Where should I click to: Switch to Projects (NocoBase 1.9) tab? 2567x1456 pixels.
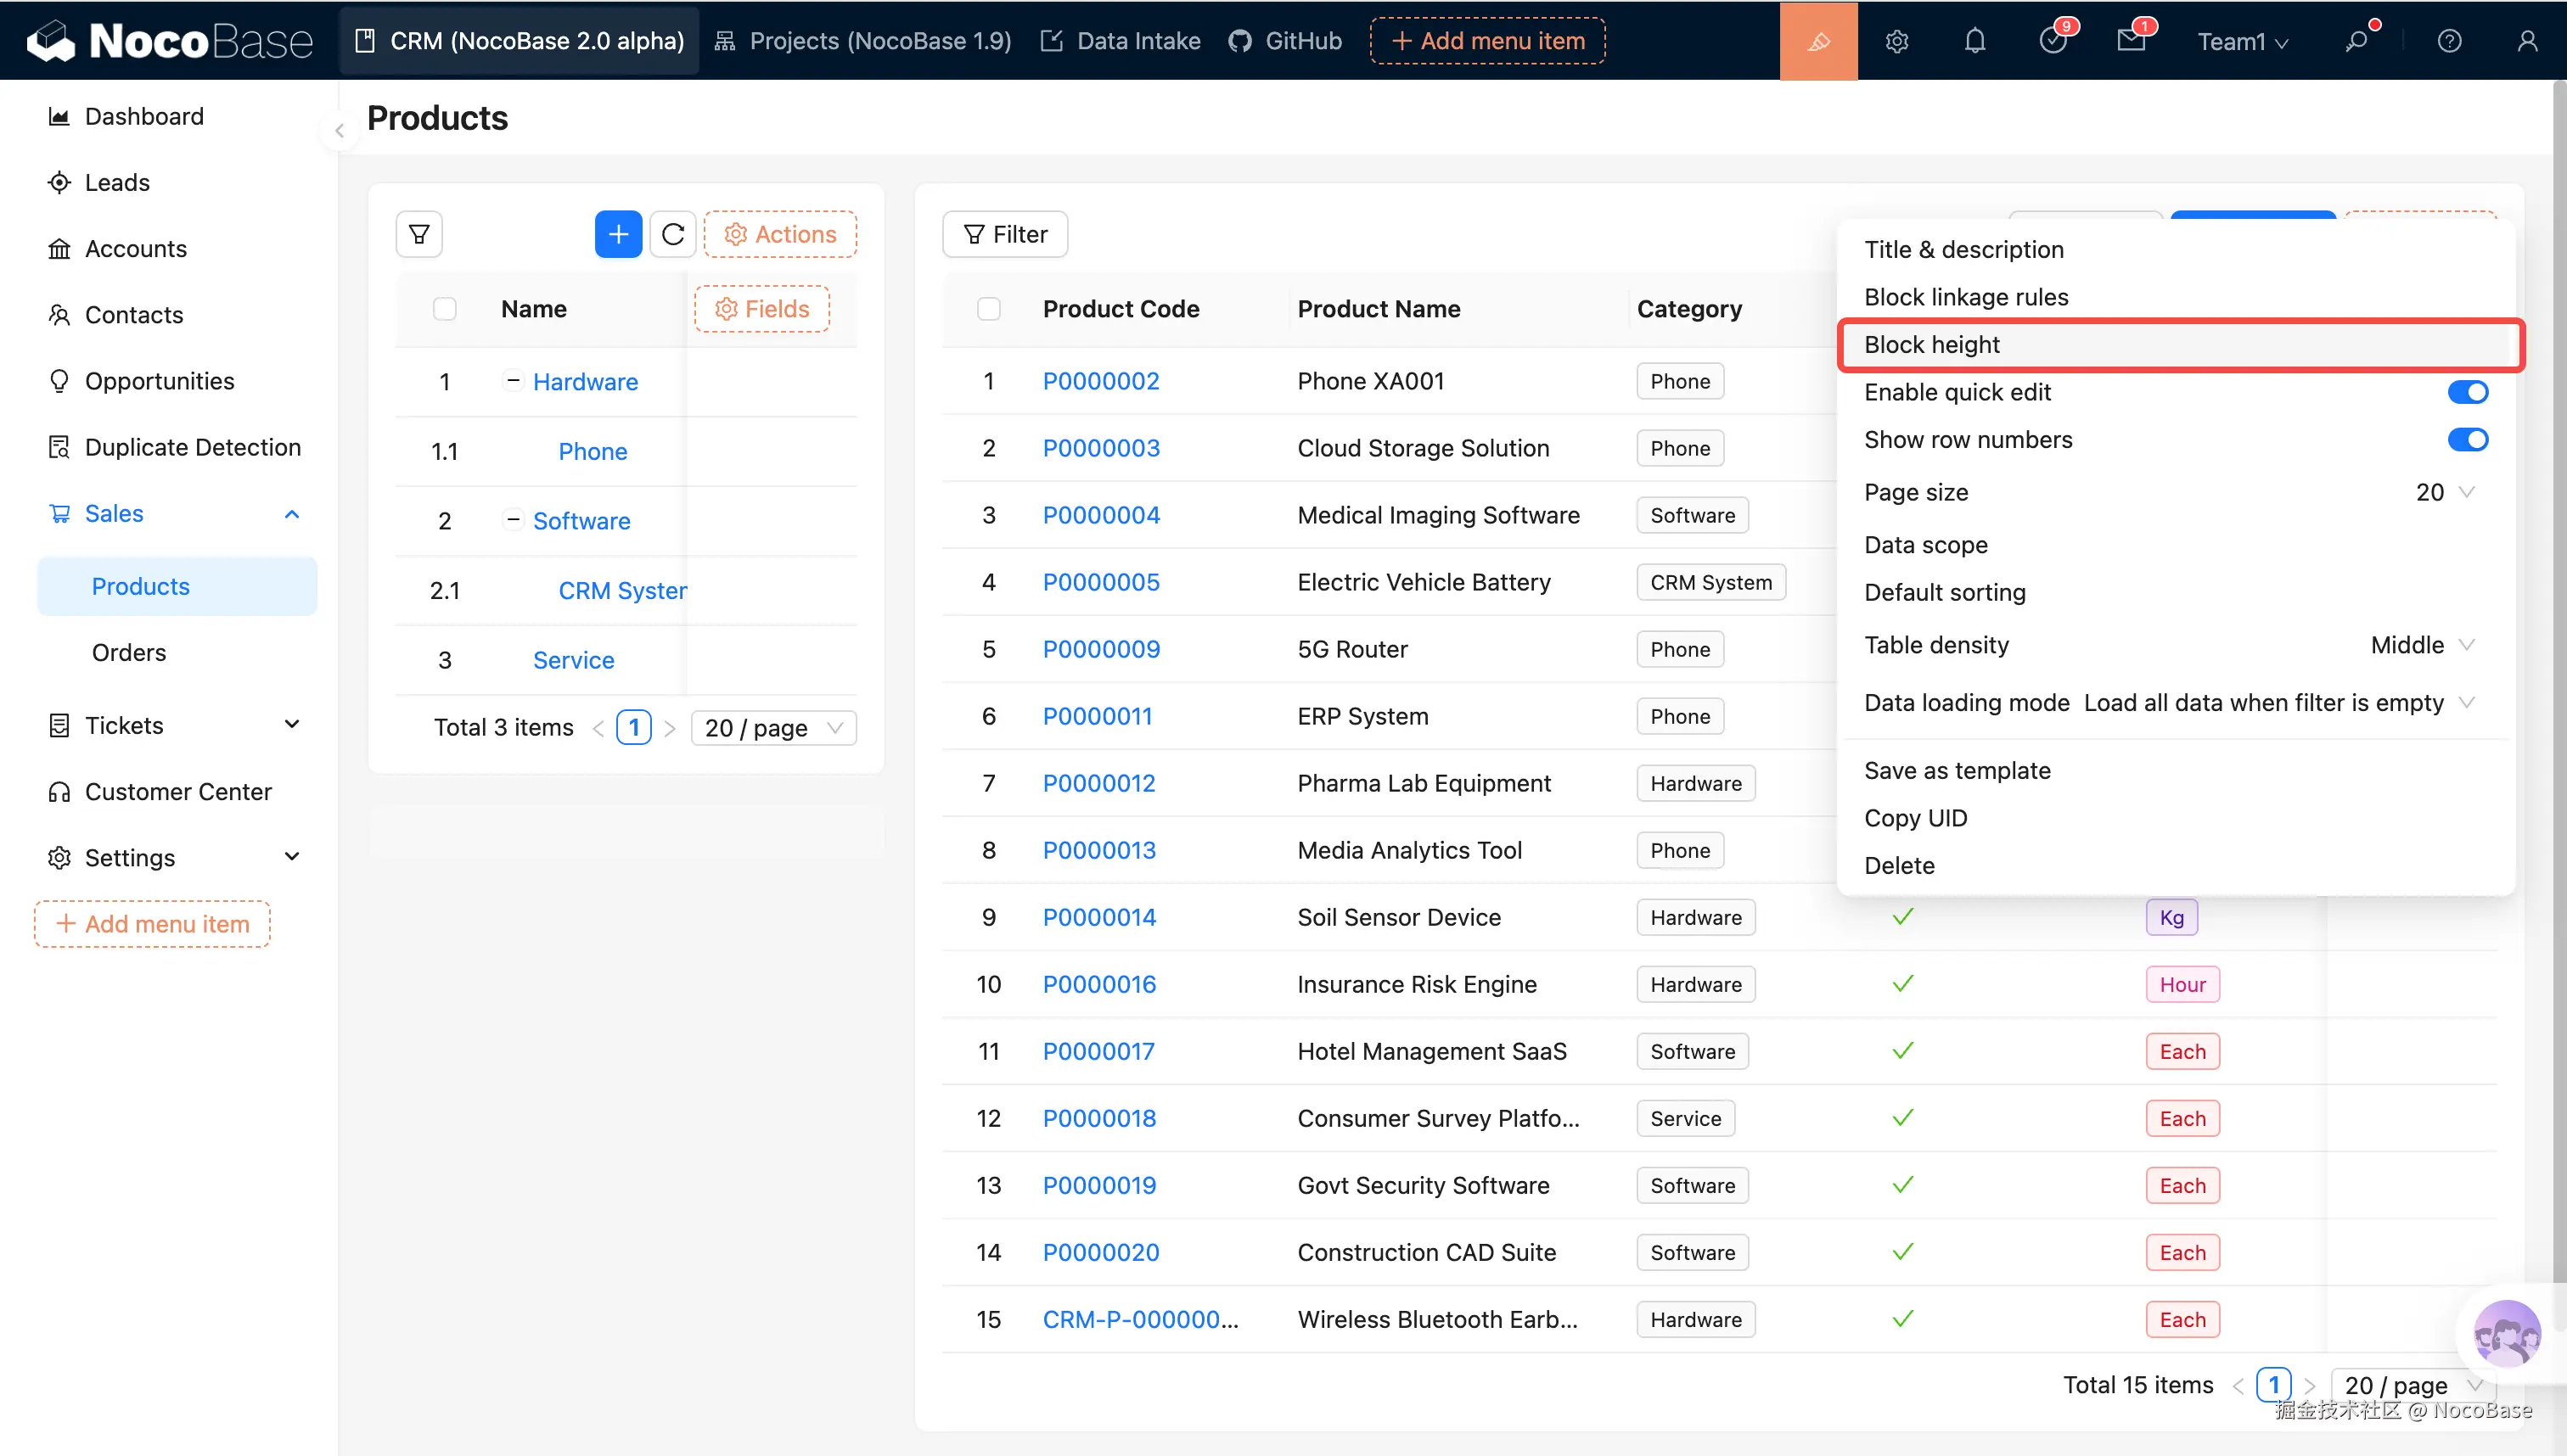pyautogui.click(x=862, y=41)
